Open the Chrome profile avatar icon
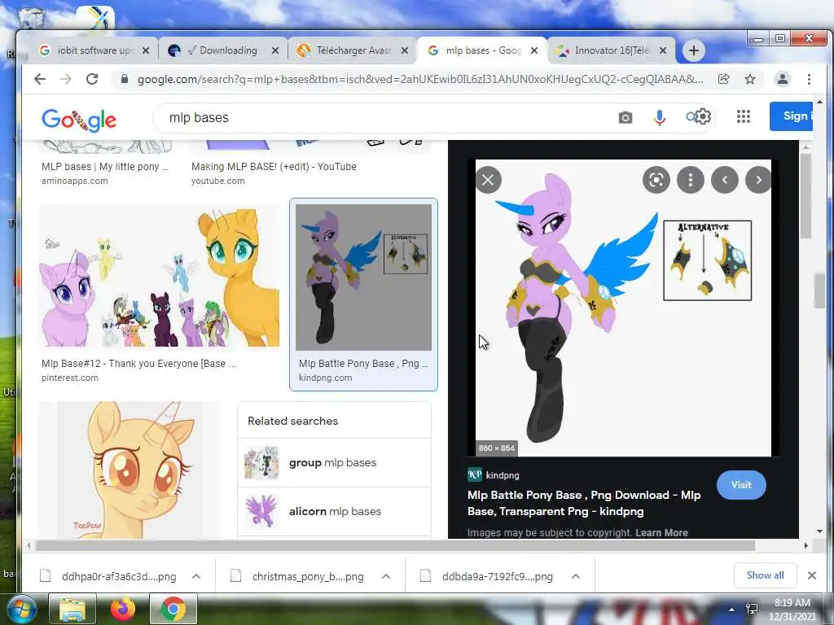The image size is (834, 625). (x=783, y=79)
